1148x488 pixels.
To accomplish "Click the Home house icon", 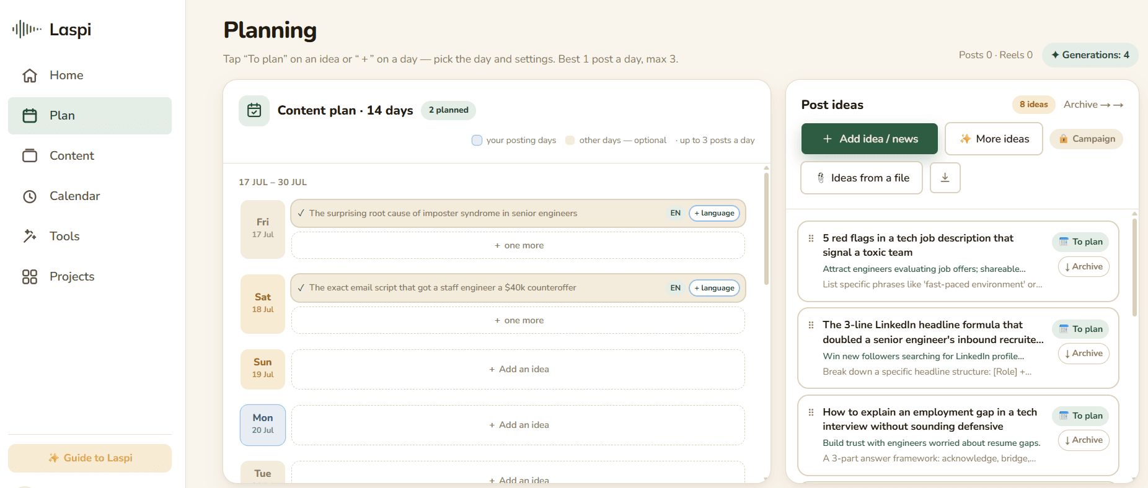I will tap(30, 76).
